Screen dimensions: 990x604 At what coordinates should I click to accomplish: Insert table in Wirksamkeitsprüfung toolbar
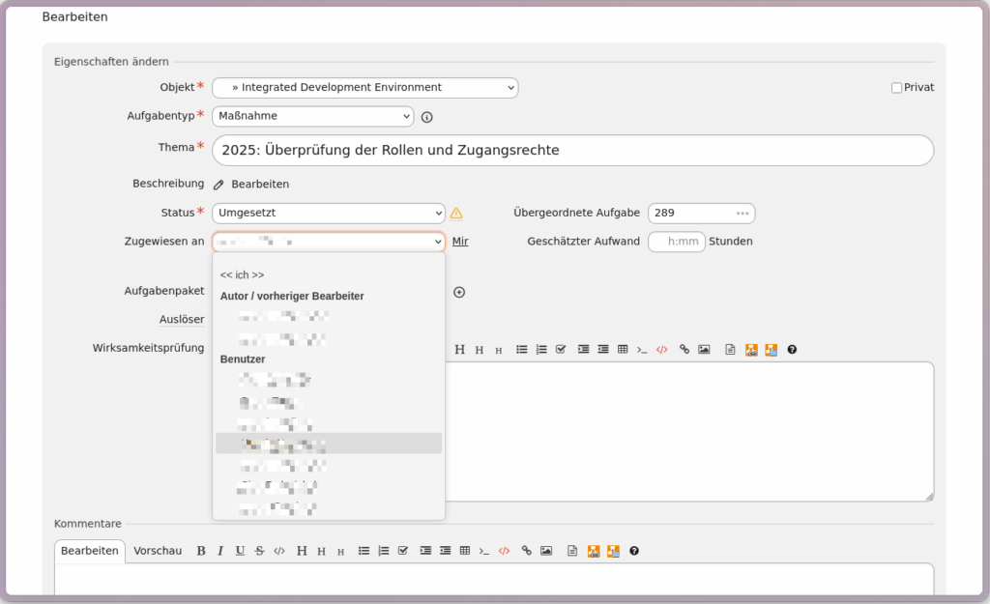[623, 350]
